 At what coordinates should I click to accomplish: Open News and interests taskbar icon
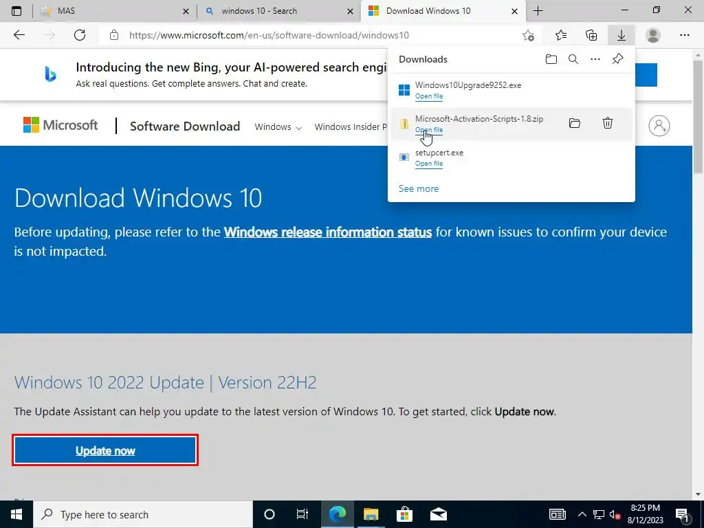point(558,514)
